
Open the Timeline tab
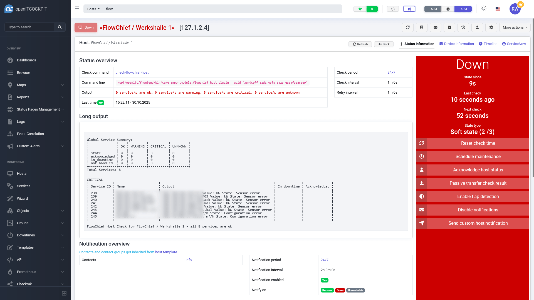(x=488, y=44)
